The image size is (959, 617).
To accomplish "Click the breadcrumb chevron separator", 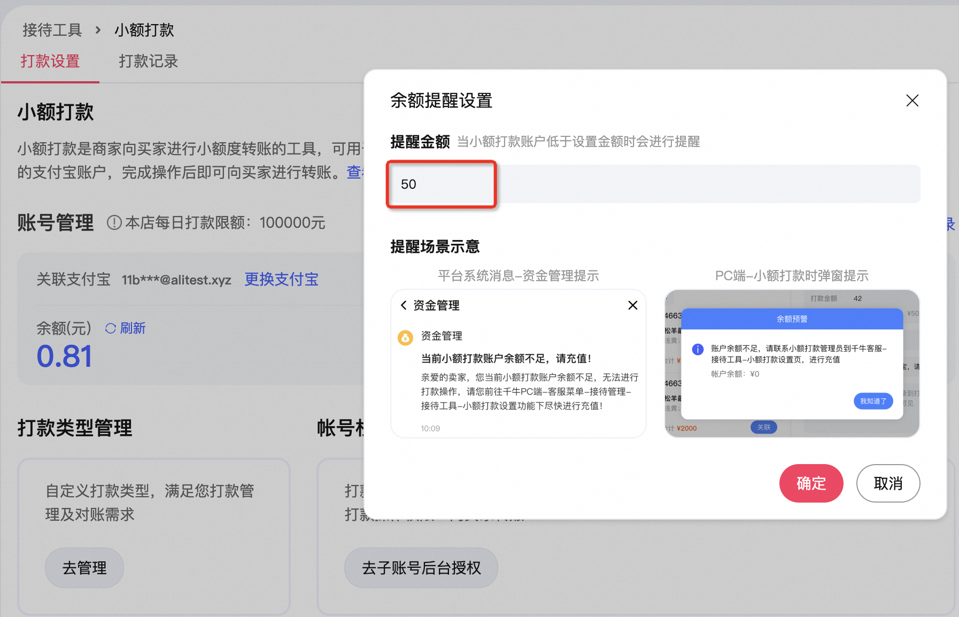I will [x=98, y=30].
